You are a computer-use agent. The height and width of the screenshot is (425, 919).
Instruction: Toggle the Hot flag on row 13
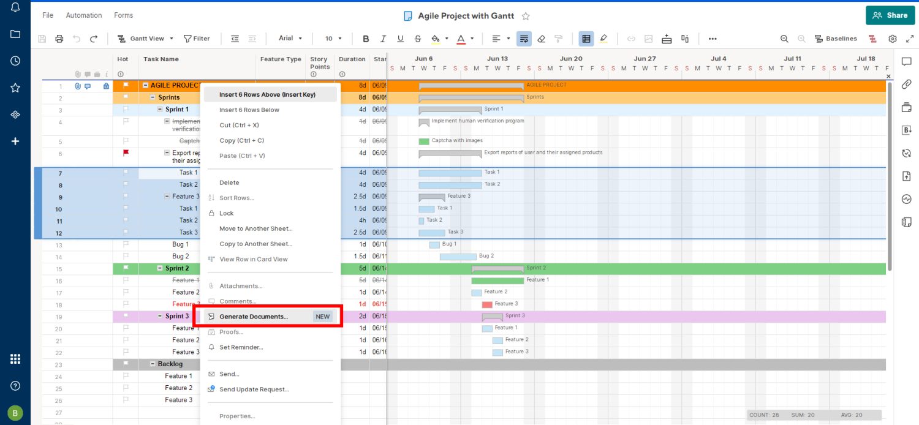tap(126, 244)
